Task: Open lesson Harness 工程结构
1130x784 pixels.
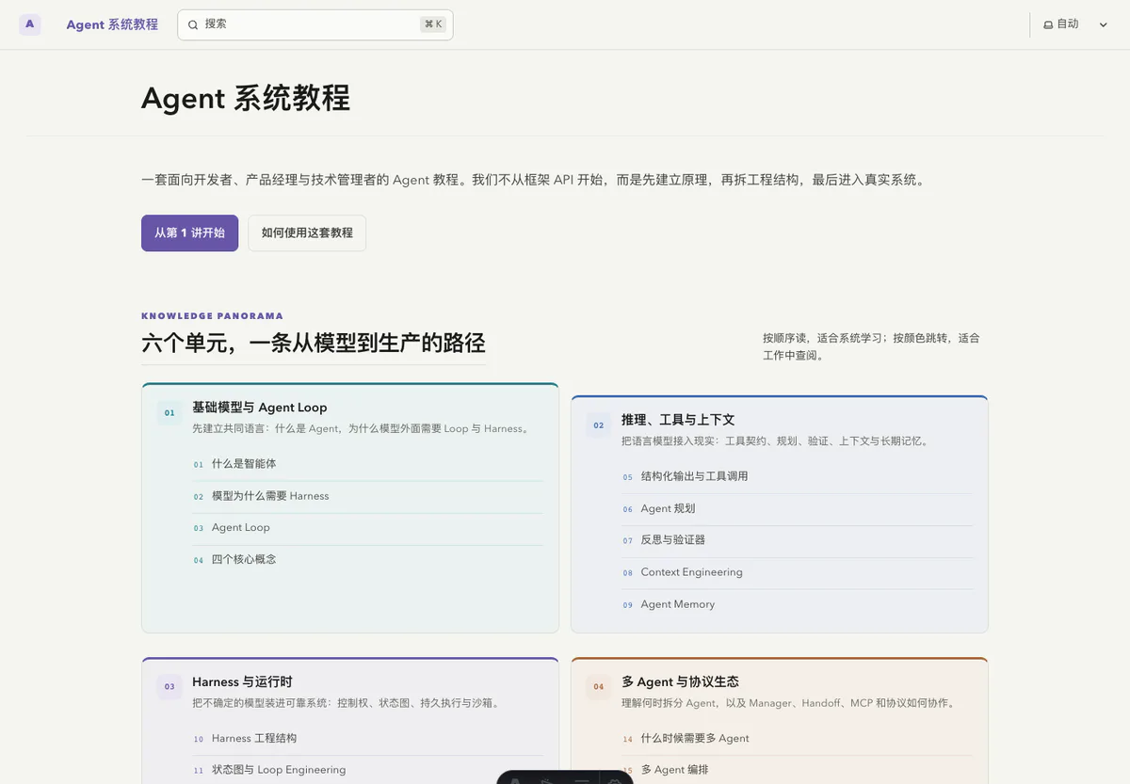Action: tap(367, 739)
